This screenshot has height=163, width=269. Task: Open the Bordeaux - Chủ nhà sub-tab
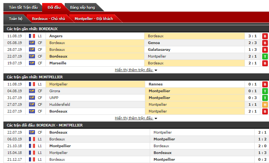49,18
